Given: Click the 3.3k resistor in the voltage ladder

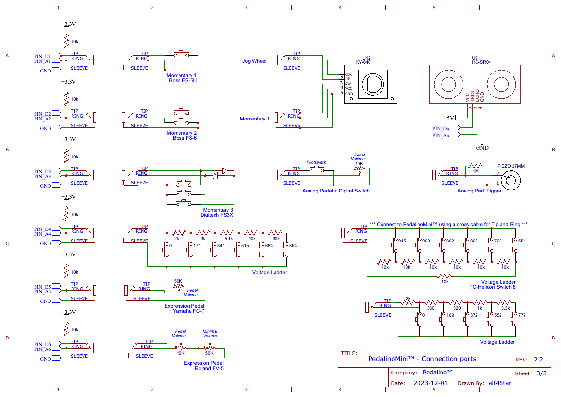Looking at the screenshot, I should coord(505,302).
